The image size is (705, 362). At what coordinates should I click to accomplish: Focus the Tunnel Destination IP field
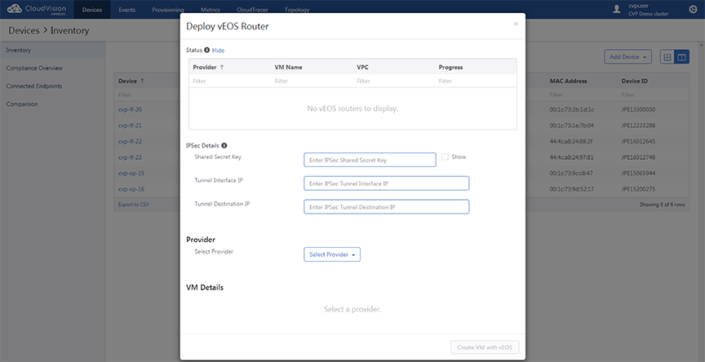tap(386, 207)
